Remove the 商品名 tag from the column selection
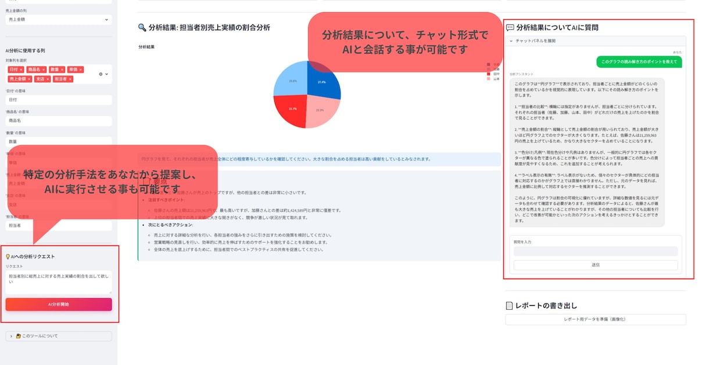 click(x=44, y=70)
